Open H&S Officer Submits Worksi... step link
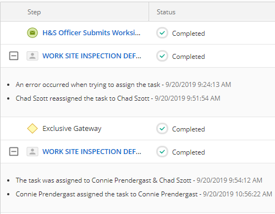Image resolution: width=275 pixels, height=214 pixels. (91, 33)
